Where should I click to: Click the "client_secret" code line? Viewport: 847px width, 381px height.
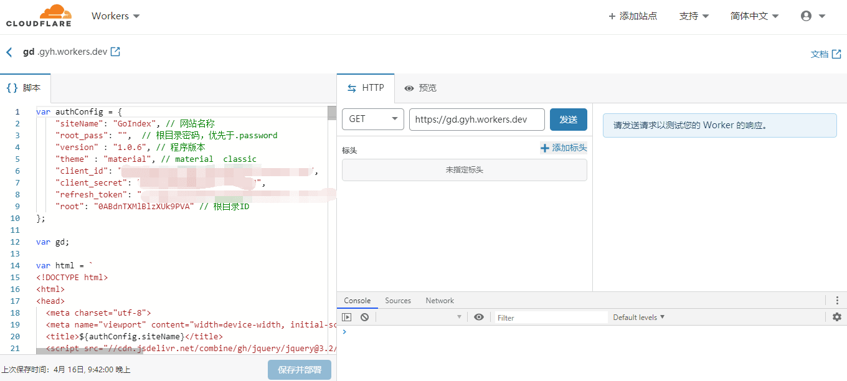(x=161, y=183)
